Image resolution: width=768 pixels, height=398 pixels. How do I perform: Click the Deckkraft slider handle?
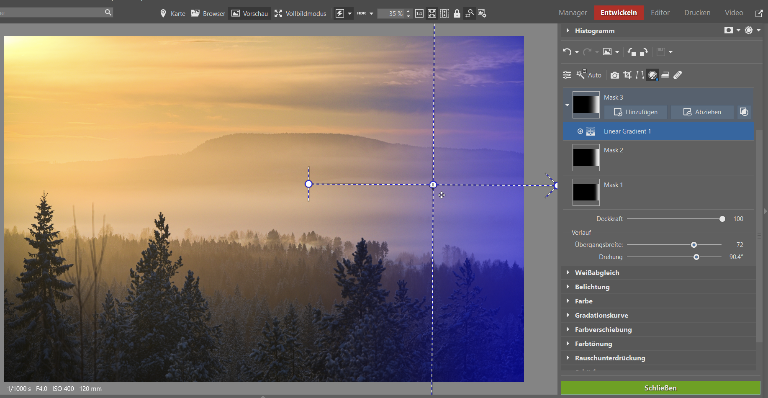click(722, 219)
